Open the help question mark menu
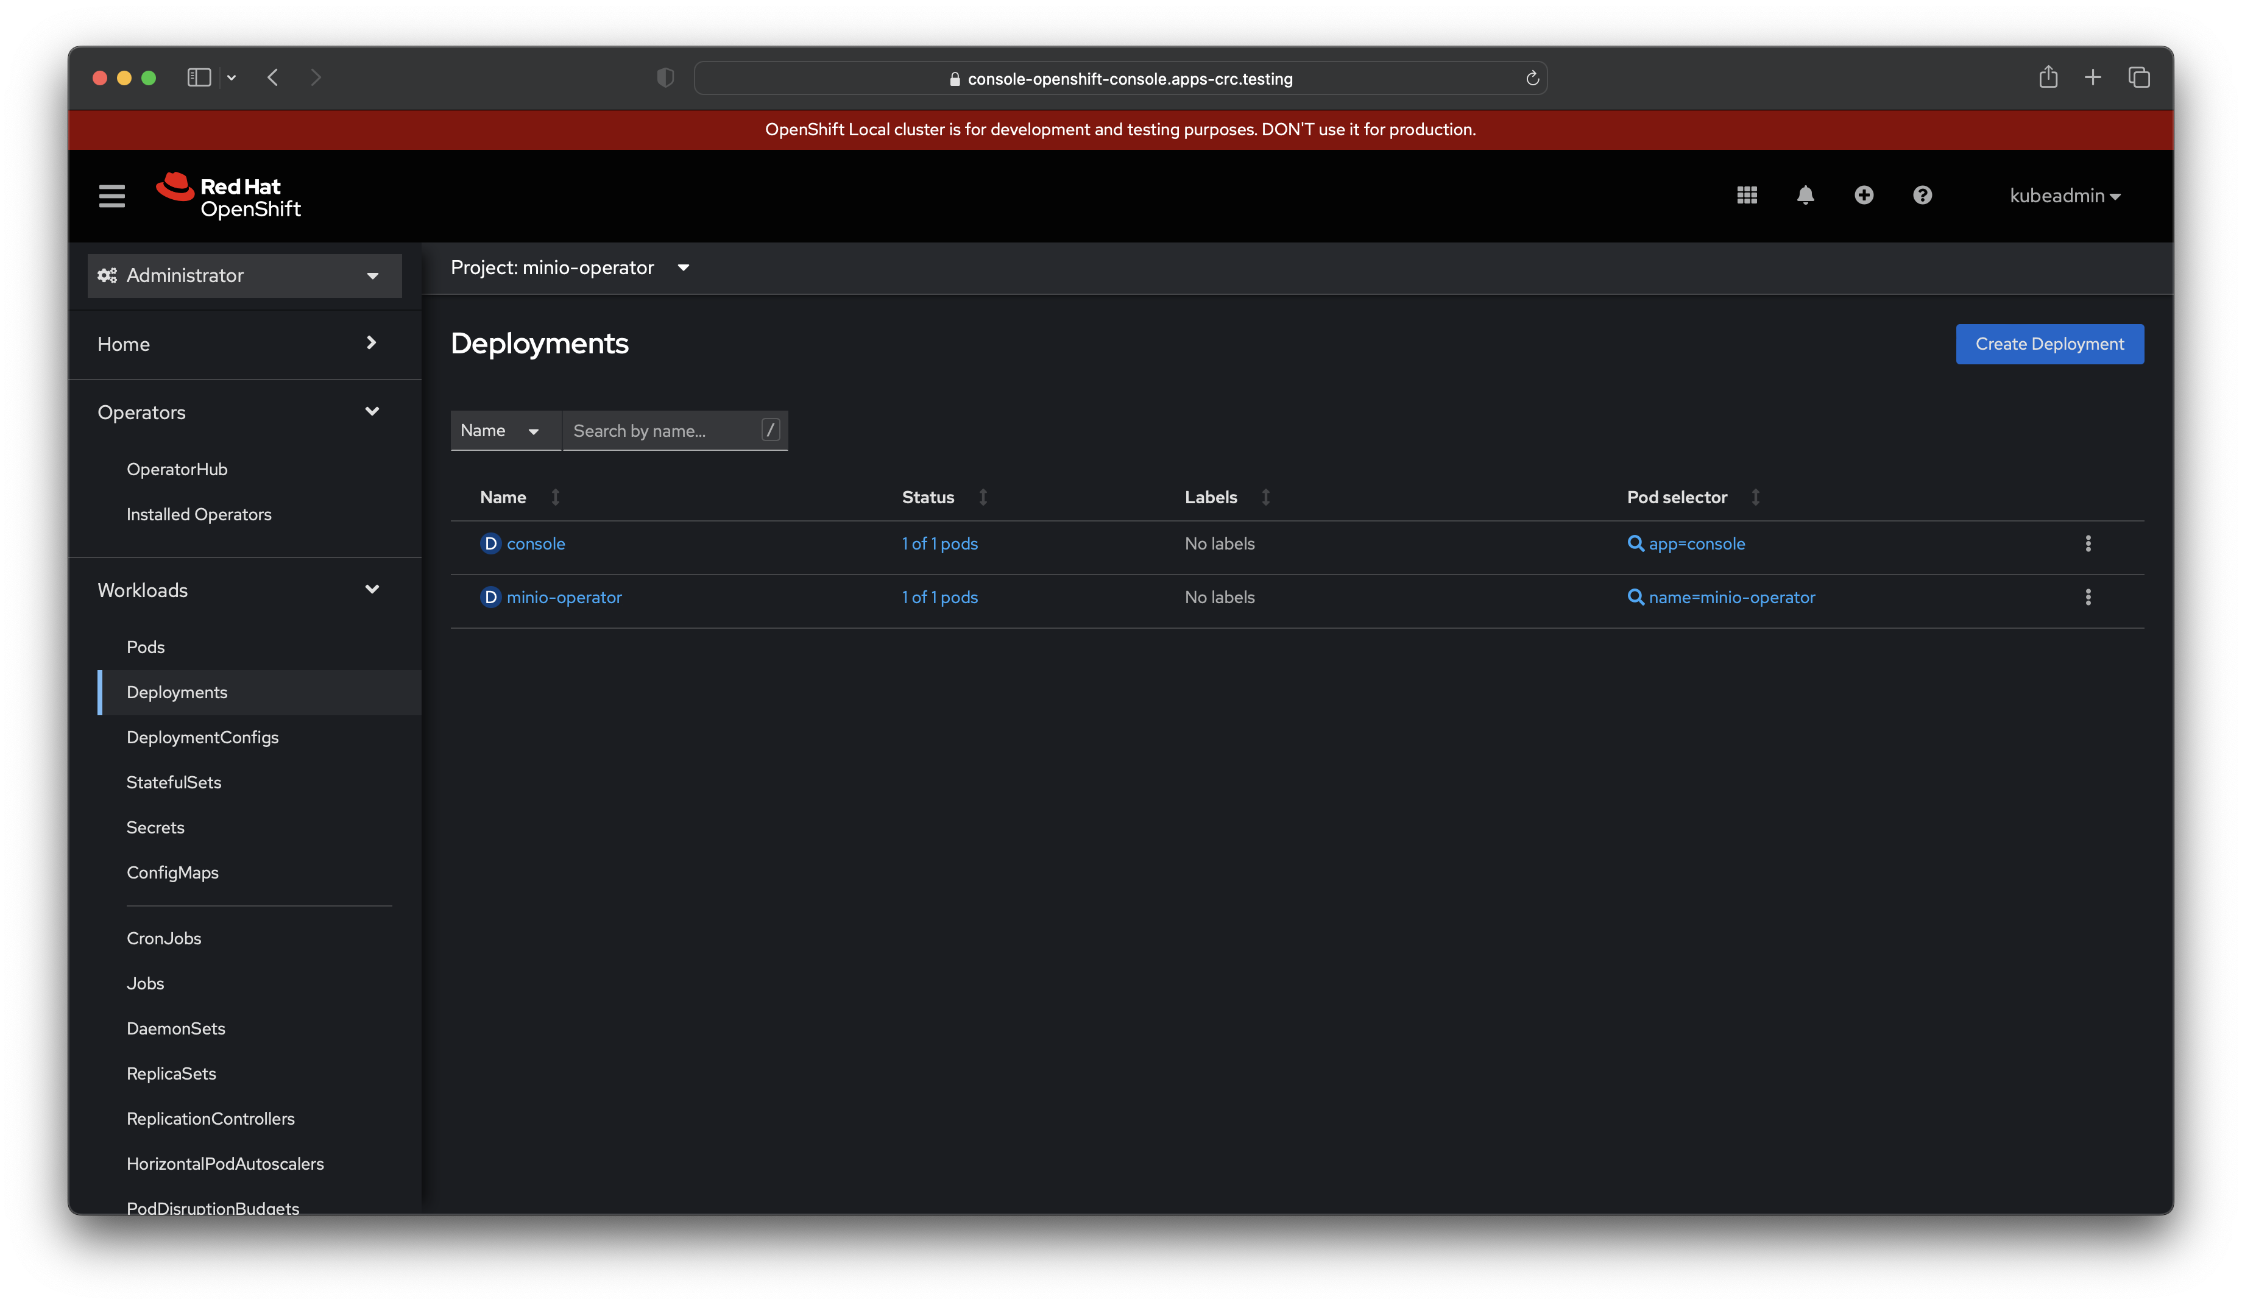 click(x=1923, y=195)
